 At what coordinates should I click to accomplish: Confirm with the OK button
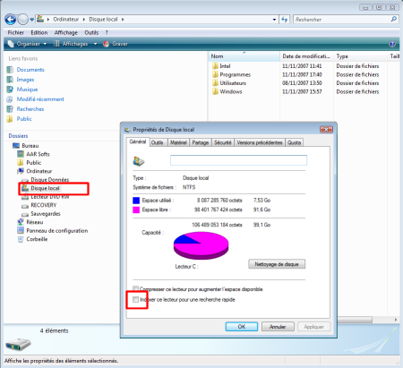pos(242,327)
